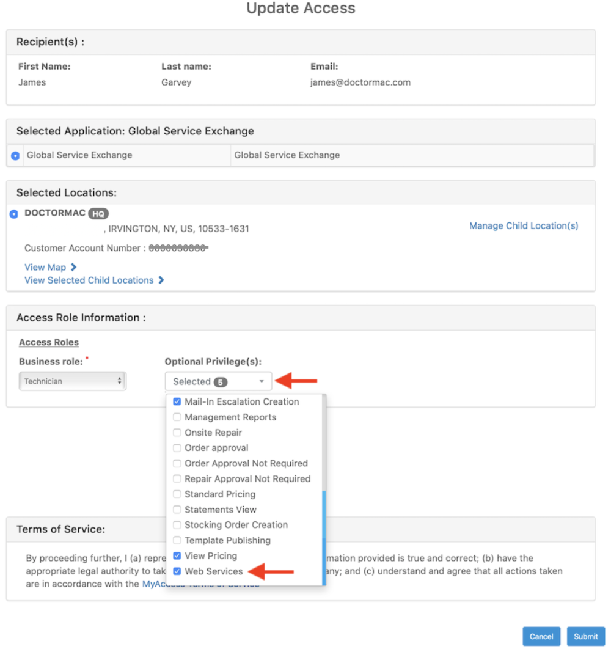Select the Global Service Exchange radio button
This screenshot has height=652, width=611.
coord(15,156)
